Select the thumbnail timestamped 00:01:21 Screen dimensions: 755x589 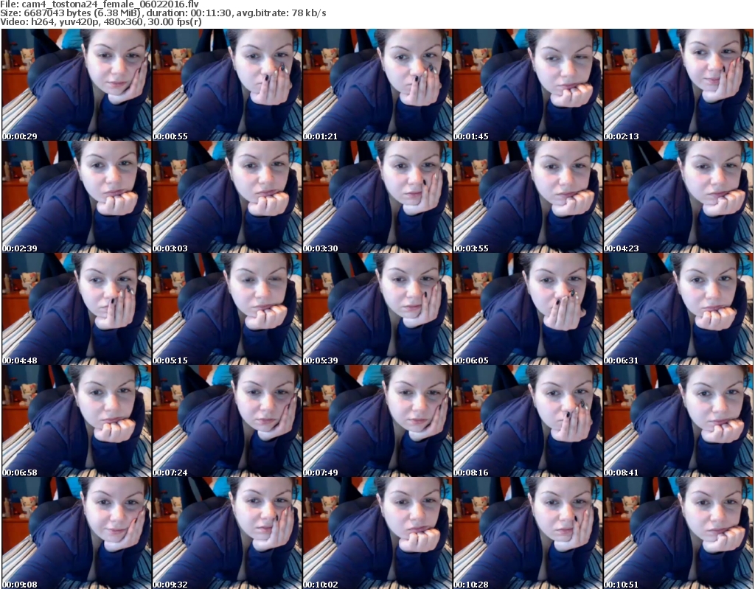coord(377,85)
